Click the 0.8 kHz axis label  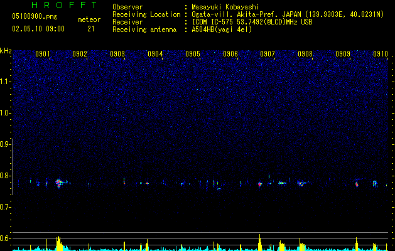pyautogui.click(x=5, y=176)
